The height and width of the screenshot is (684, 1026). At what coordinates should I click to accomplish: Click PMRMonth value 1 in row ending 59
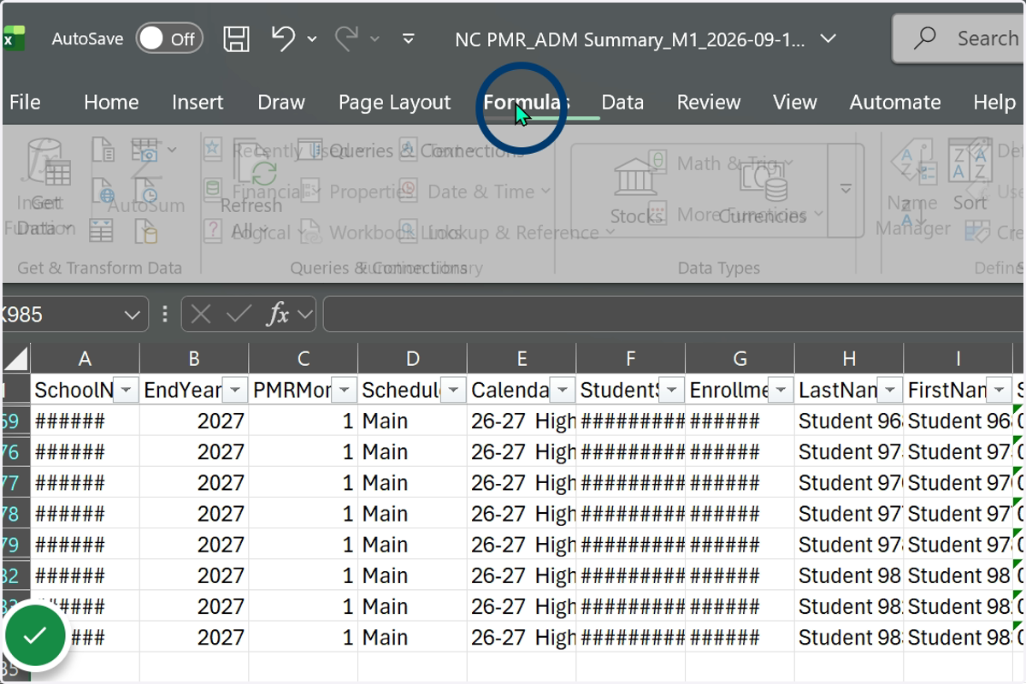[x=304, y=421]
